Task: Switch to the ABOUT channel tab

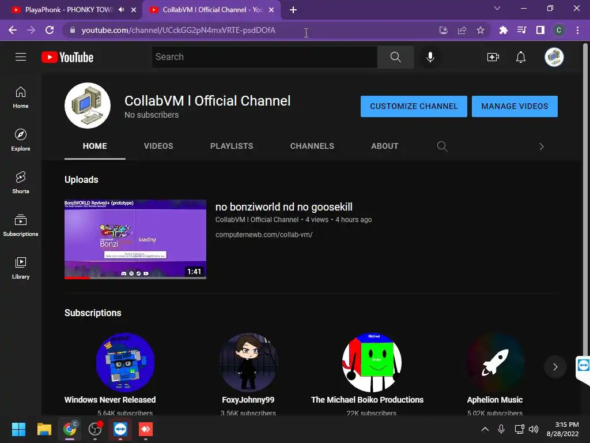Action: coord(384,146)
